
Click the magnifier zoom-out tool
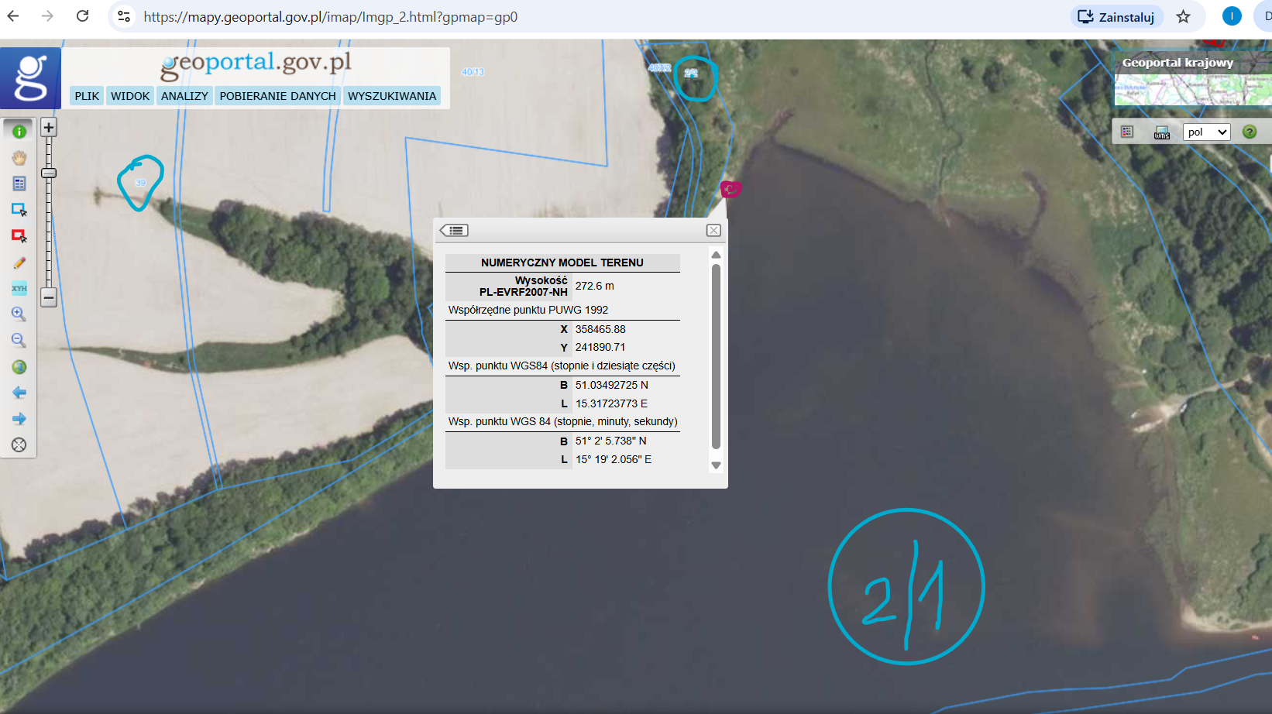click(x=19, y=341)
